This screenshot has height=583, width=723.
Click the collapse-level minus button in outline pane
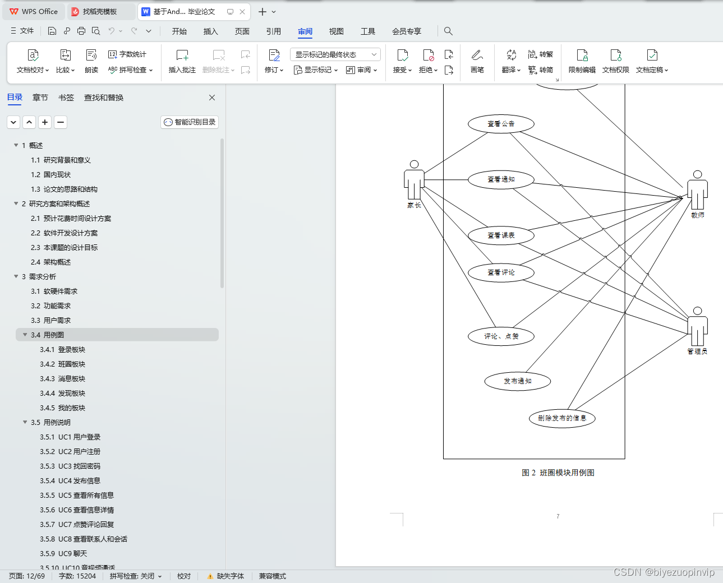coord(61,122)
